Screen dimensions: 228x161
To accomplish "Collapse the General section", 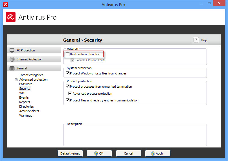I will pyautogui.click(x=34, y=68).
